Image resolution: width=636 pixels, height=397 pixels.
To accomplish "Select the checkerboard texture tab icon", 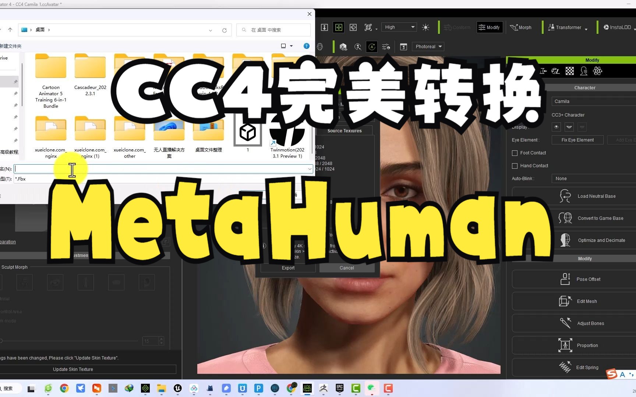I will pos(570,71).
